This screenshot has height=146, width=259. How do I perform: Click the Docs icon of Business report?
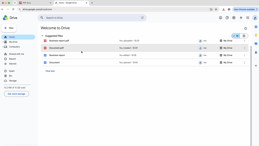45,55
